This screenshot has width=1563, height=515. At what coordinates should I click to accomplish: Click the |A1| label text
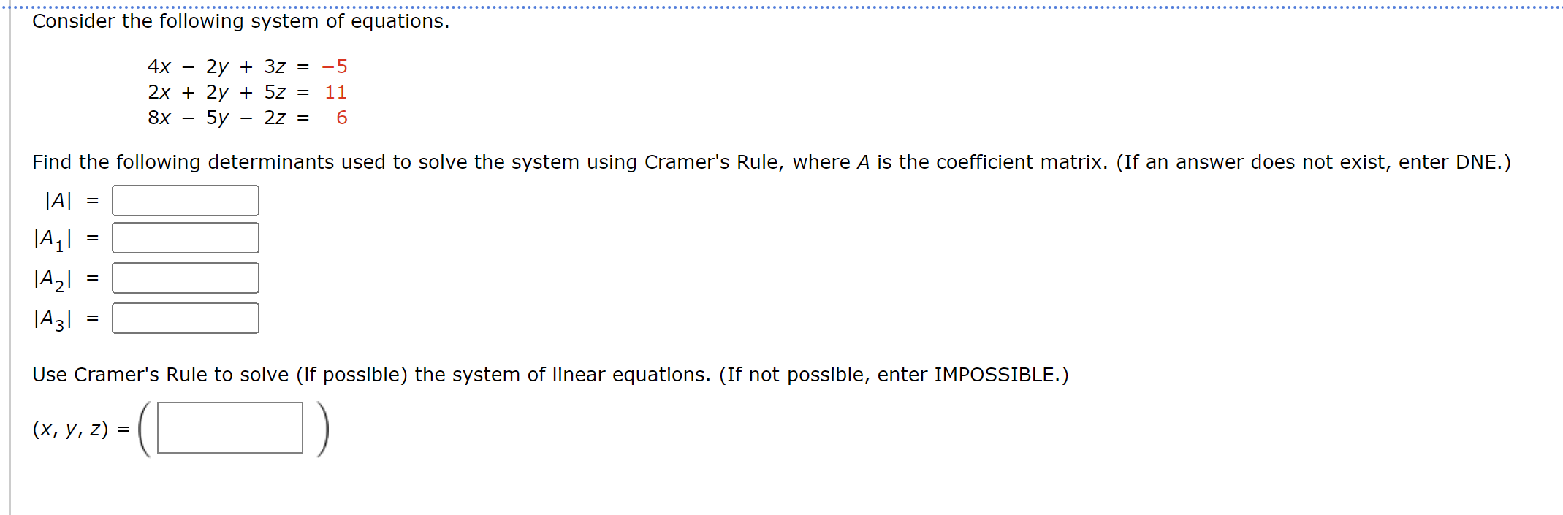click(x=51, y=238)
